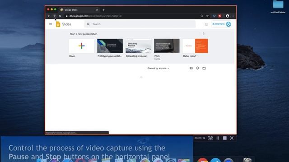The height and width of the screenshot is (162, 289).
Task: Stop loading the page
Action: (x=60, y=16)
